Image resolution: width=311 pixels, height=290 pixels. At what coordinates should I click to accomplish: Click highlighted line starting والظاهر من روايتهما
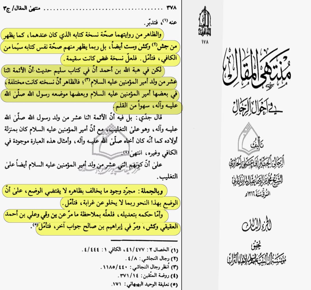tap(82, 35)
